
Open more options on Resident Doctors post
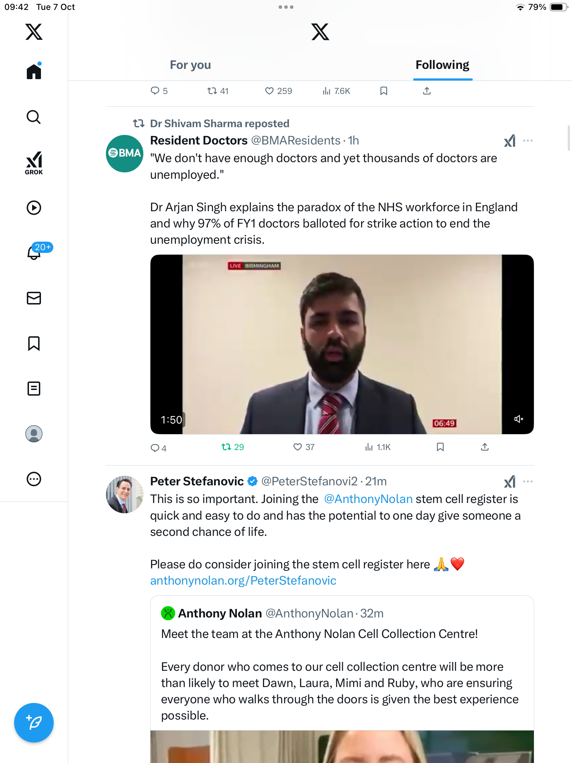click(528, 141)
